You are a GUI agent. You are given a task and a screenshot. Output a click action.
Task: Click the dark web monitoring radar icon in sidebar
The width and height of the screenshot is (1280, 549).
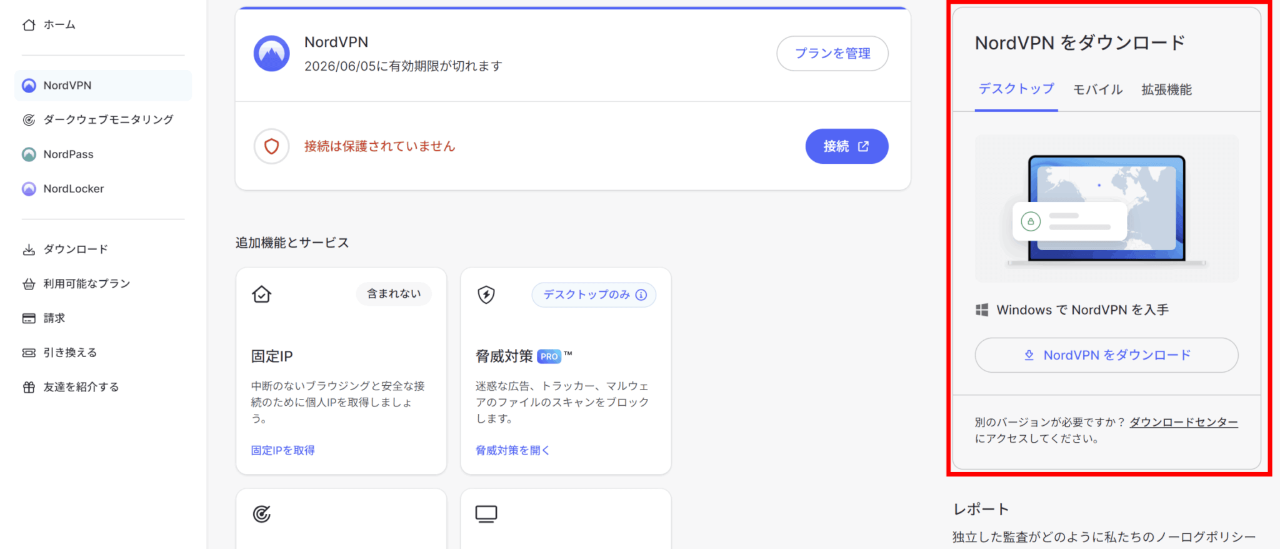pyautogui.click(x=29, y=119)
